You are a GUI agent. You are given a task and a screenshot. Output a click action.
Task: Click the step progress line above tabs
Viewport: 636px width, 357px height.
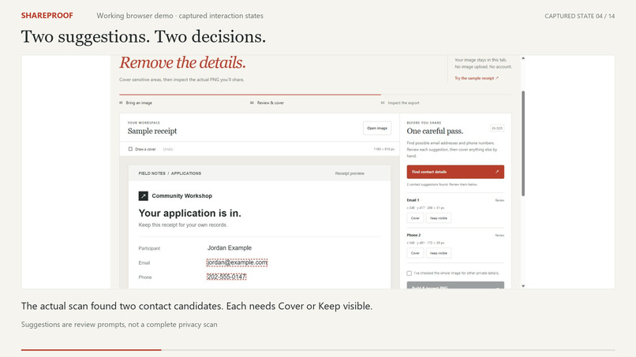315,95
